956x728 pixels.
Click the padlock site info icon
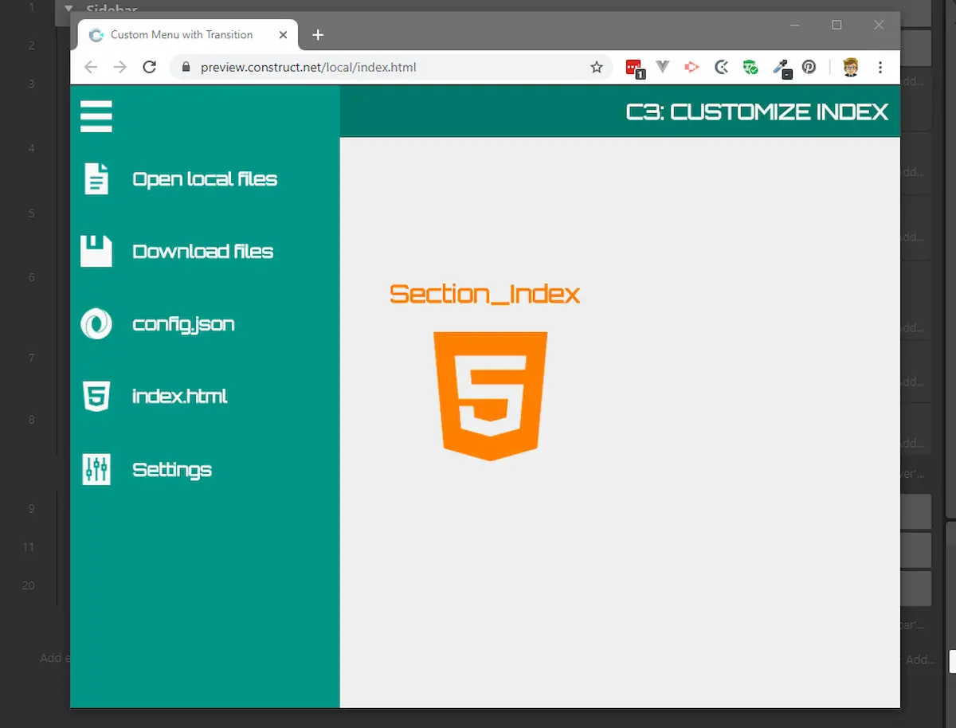click(186, 67)
